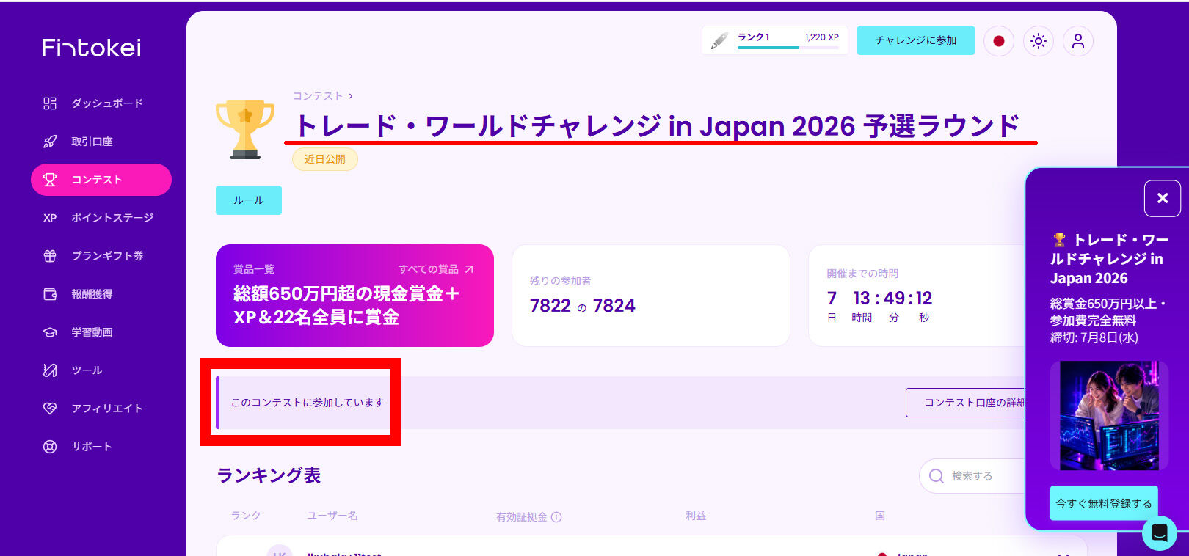The image size is (1189, 556).
Task: Open サポート menu item
Action: click(101, 447)
